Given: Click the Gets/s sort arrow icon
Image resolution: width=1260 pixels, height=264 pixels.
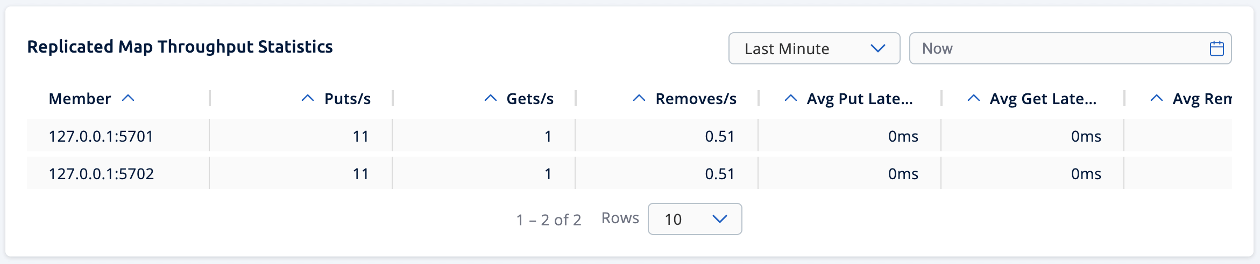Looking at the screenshot, I should click(x=490, y=98).
